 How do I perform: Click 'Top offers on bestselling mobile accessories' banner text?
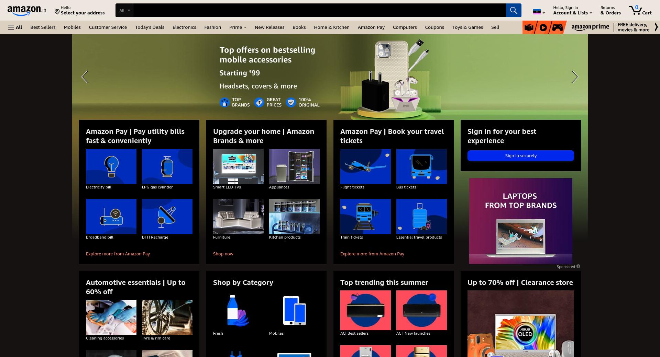[267, 55]
